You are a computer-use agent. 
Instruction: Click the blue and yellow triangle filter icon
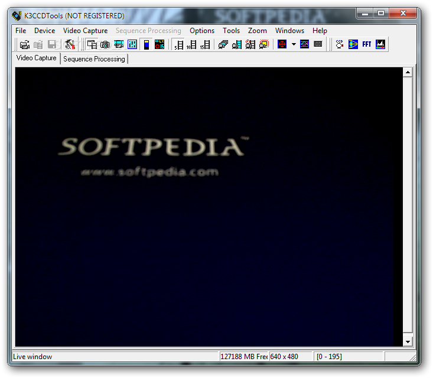tap(353, 44)
